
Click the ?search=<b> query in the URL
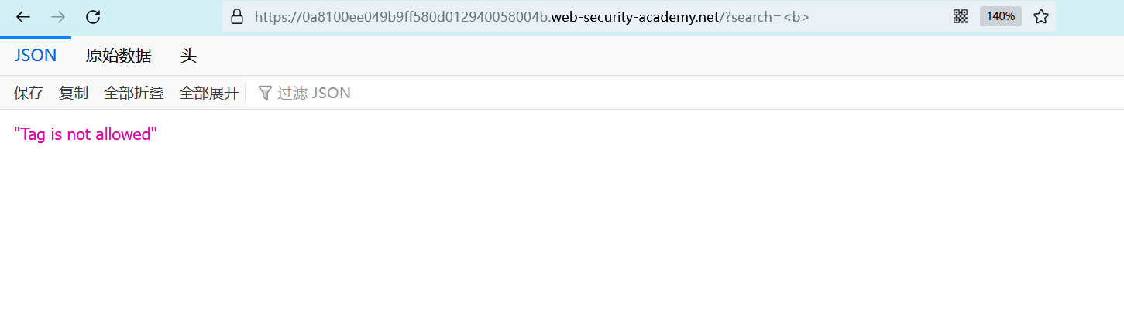pyautogui.click(x=765, y=16)
